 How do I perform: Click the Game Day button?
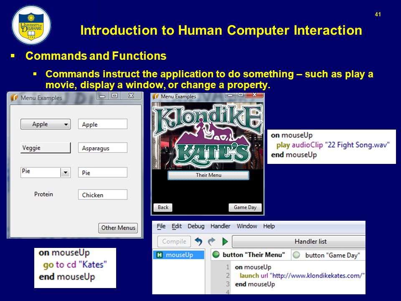245,207
